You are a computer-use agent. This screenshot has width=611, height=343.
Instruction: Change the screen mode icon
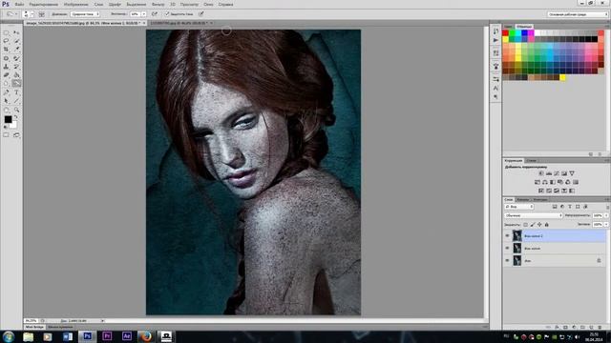[x=16, y=135]
